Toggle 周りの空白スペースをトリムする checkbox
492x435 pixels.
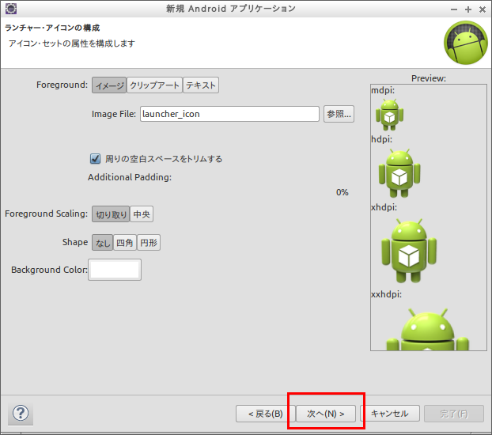[x=95, y=159]
